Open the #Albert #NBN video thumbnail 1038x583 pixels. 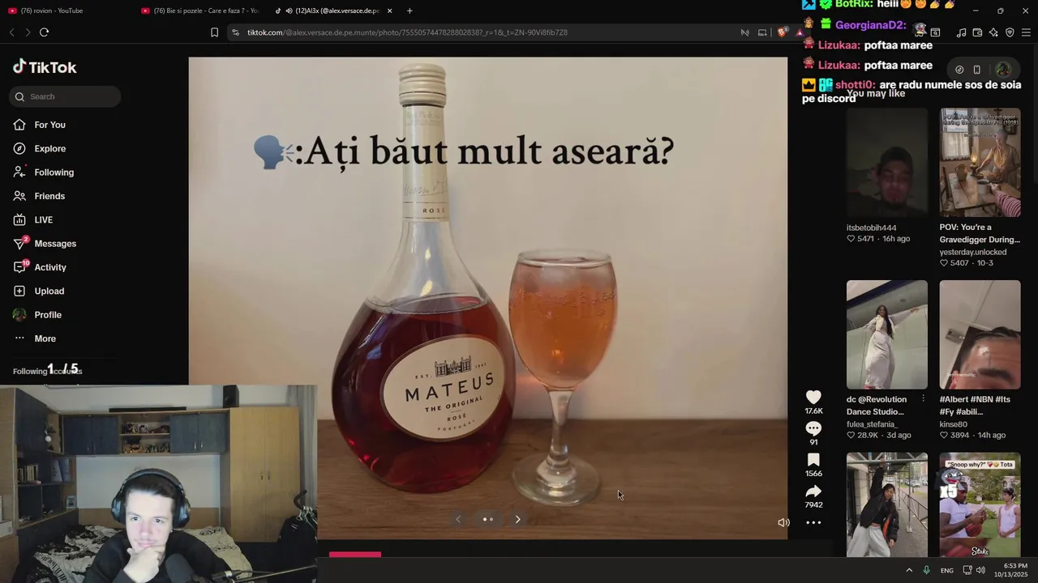point(980,334)
